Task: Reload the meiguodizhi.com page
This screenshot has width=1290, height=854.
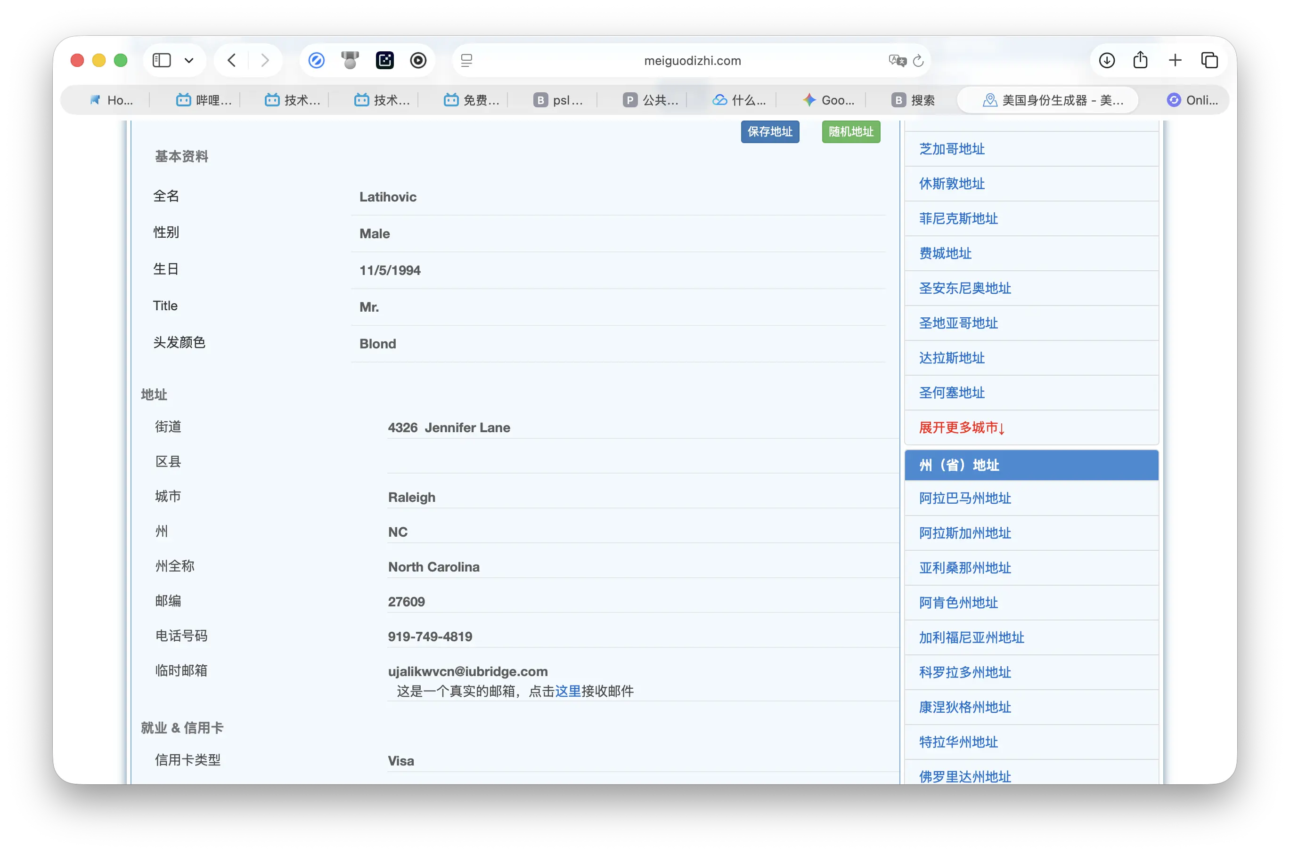Action: tap(918, 60)
